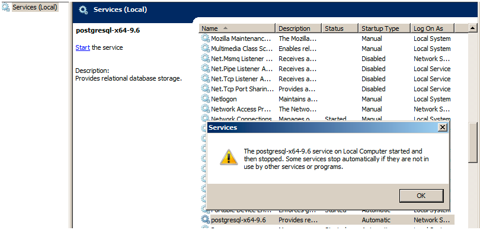The image size is (480, 230).
Task: Select the postgresql-x64-9.6 service row
Action: 327,220
